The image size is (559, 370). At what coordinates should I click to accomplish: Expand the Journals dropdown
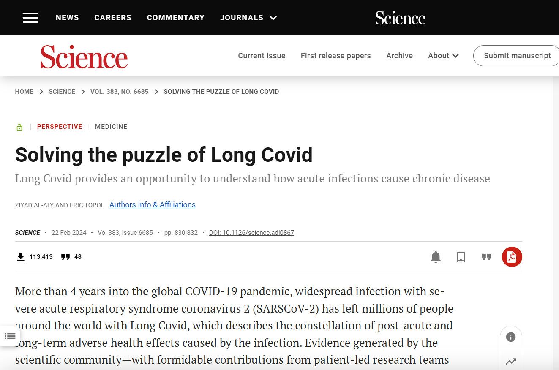click(248, 18)
